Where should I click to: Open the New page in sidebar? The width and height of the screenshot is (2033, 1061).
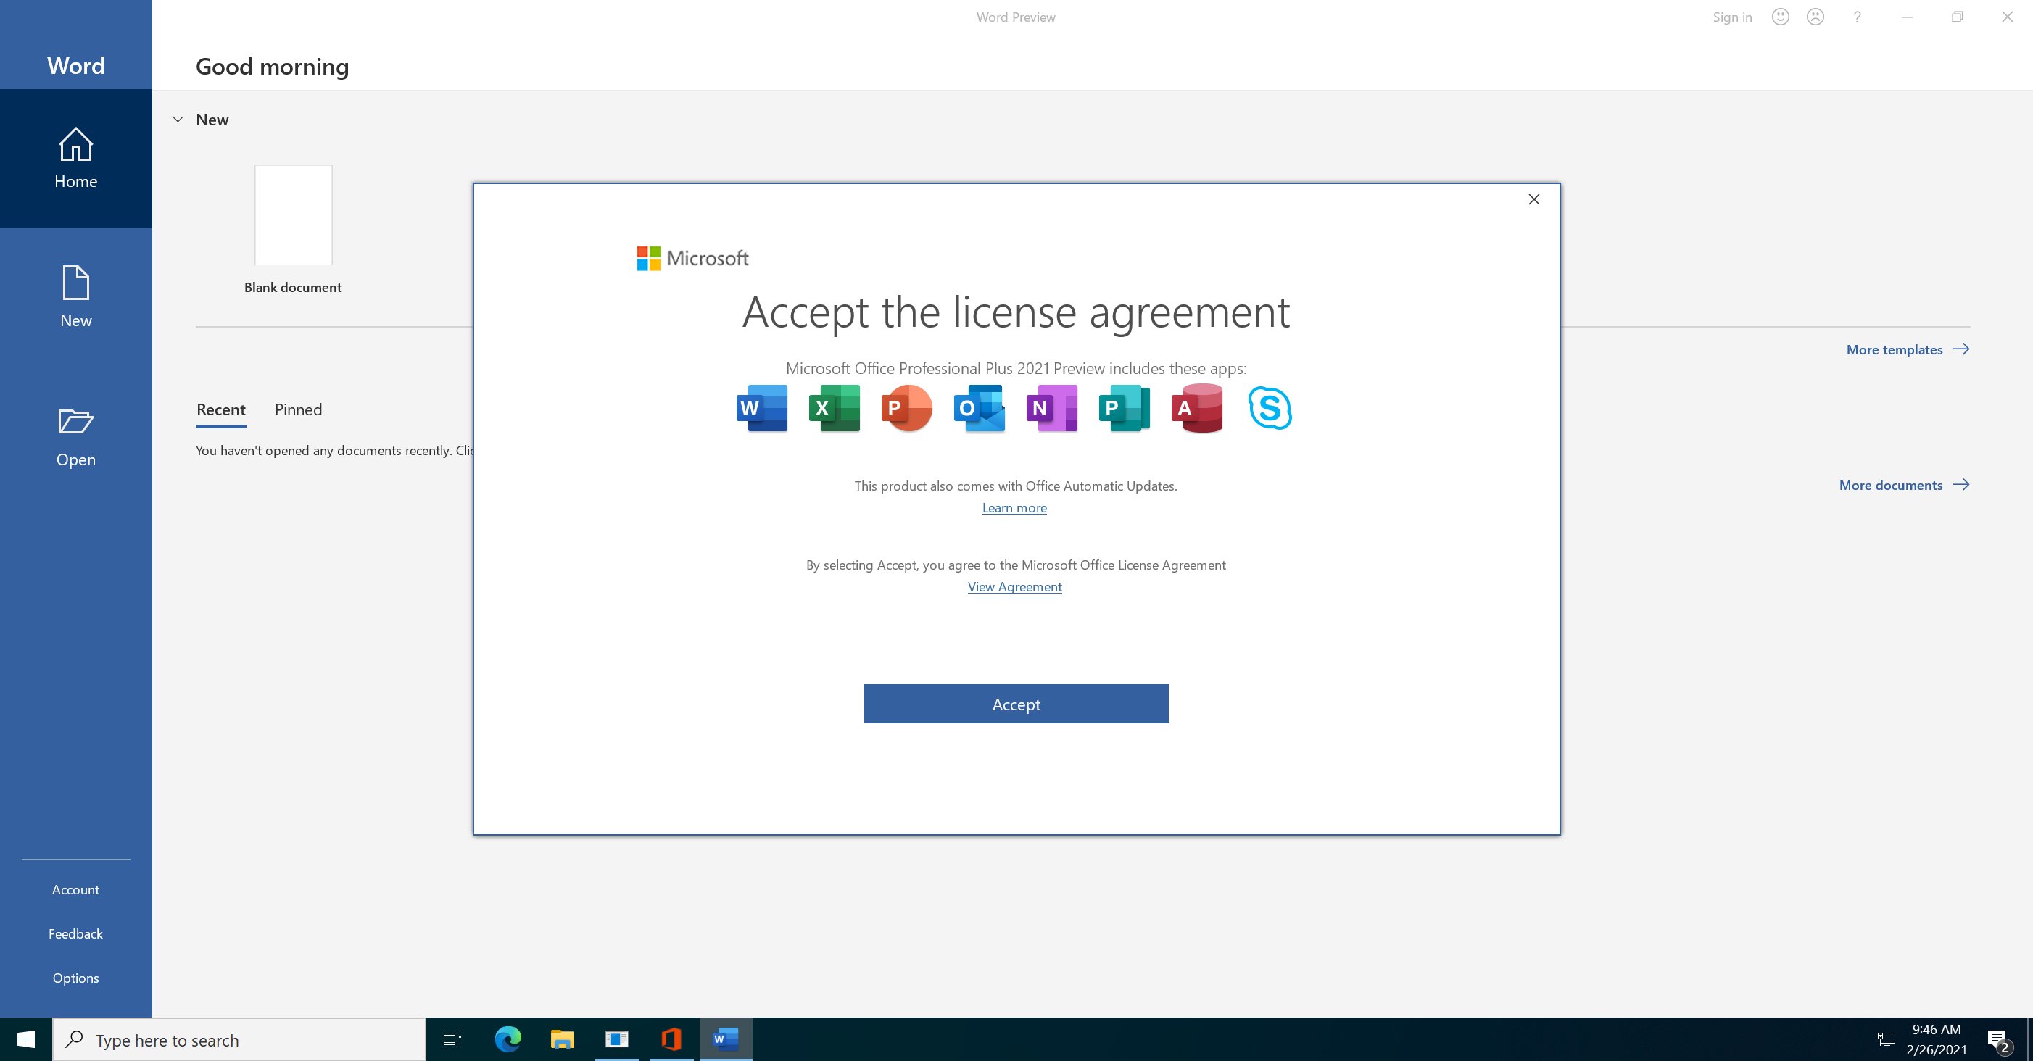pyautogui.click(x=75, y=297)
